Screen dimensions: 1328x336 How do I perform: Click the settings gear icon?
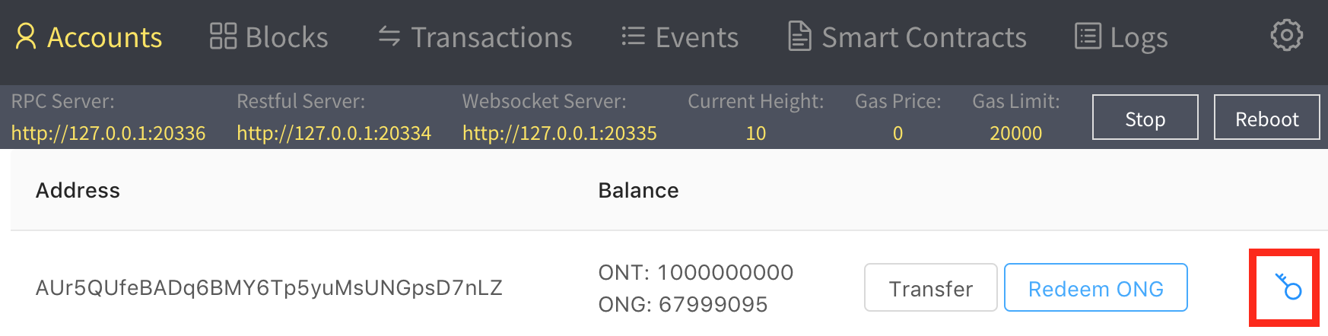1286,36
